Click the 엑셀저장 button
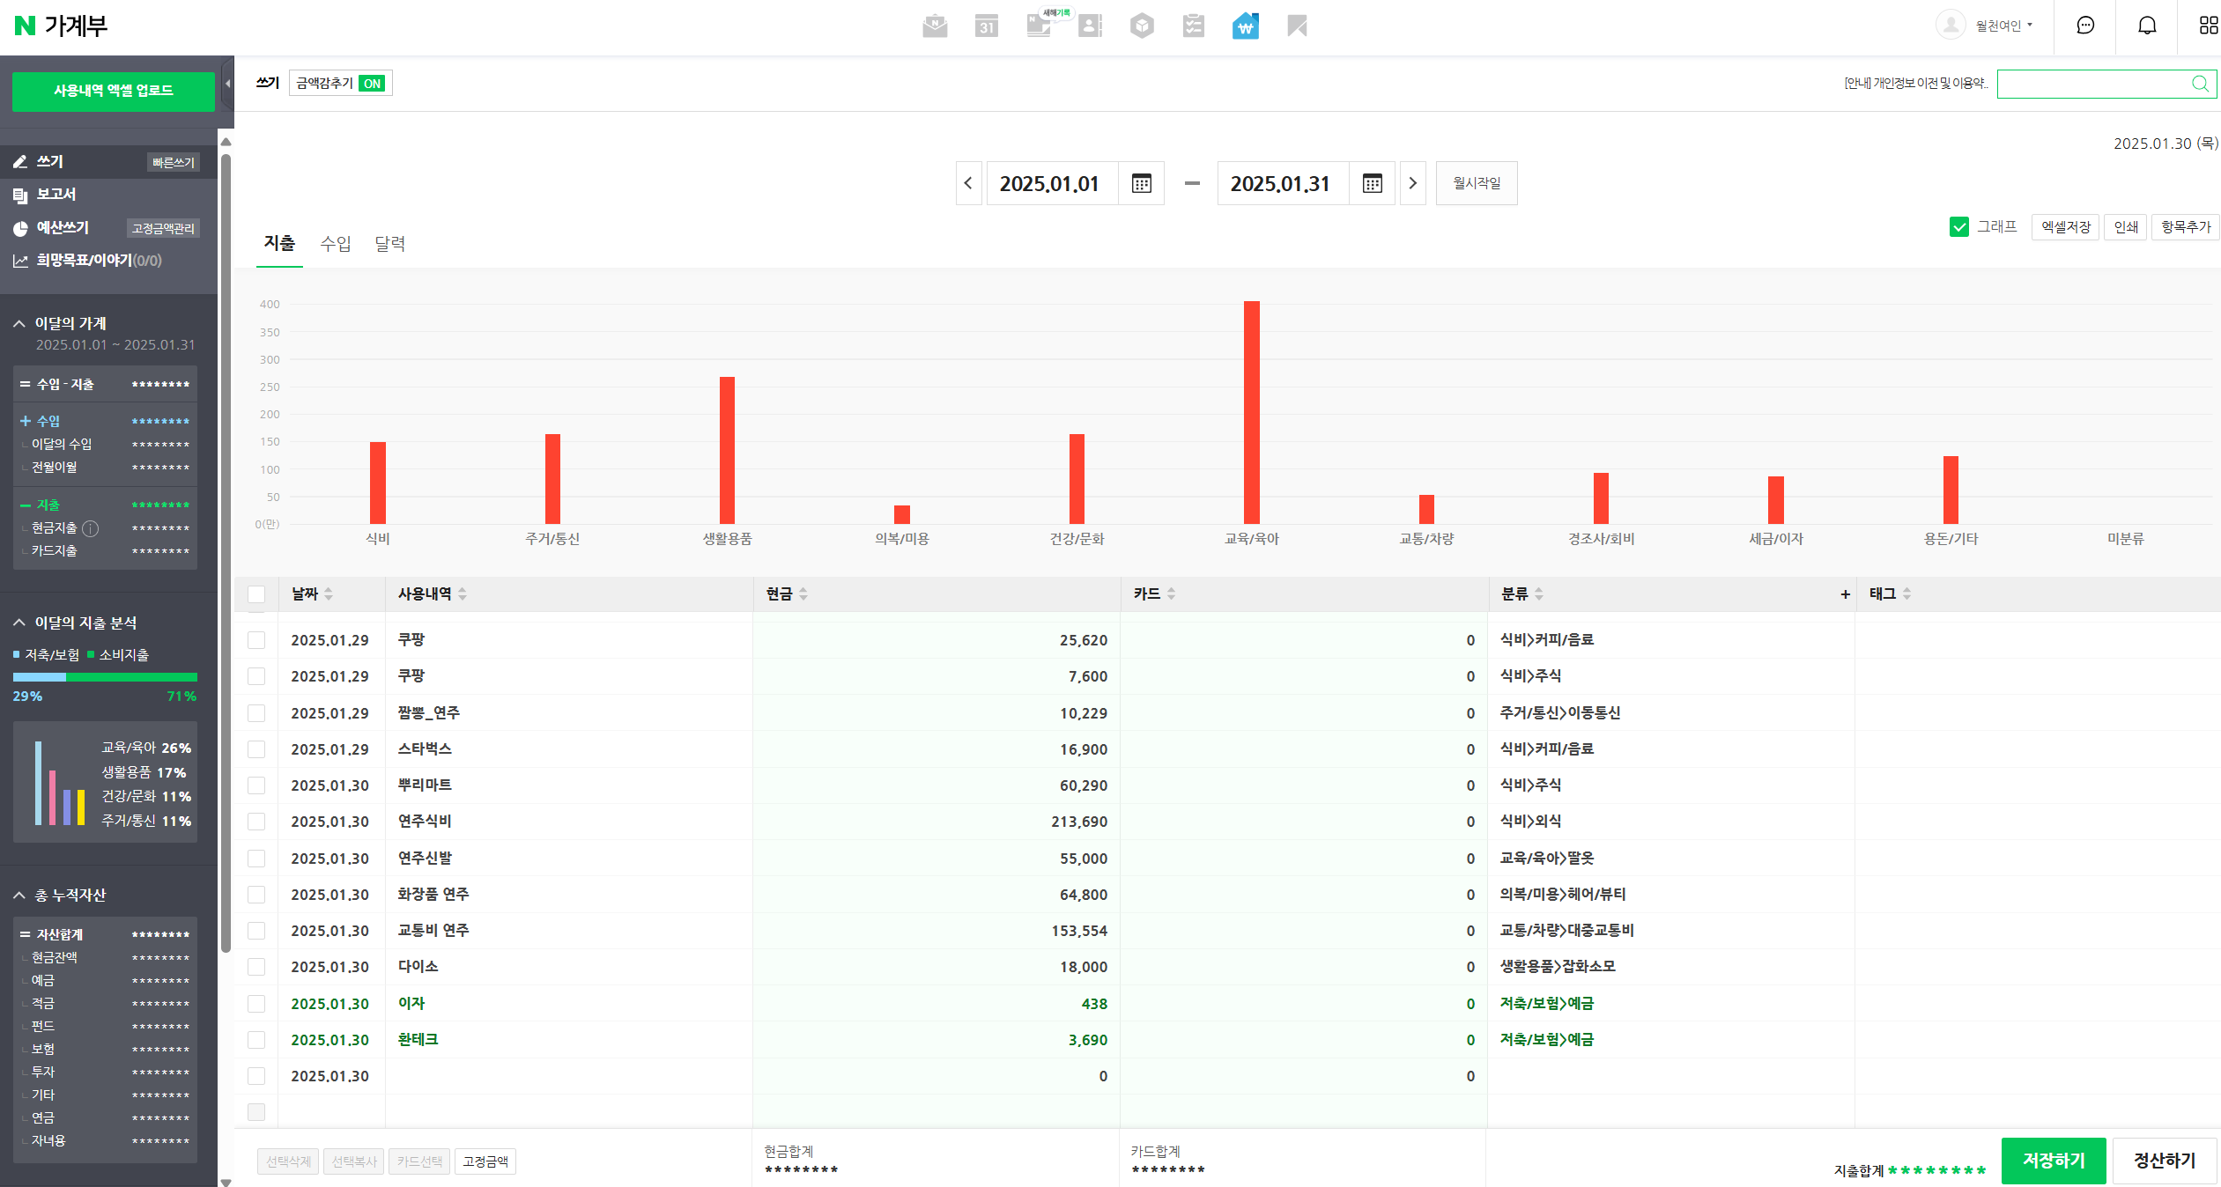The width and height of the screenshot is (2221, 1187). (2065, 227)
